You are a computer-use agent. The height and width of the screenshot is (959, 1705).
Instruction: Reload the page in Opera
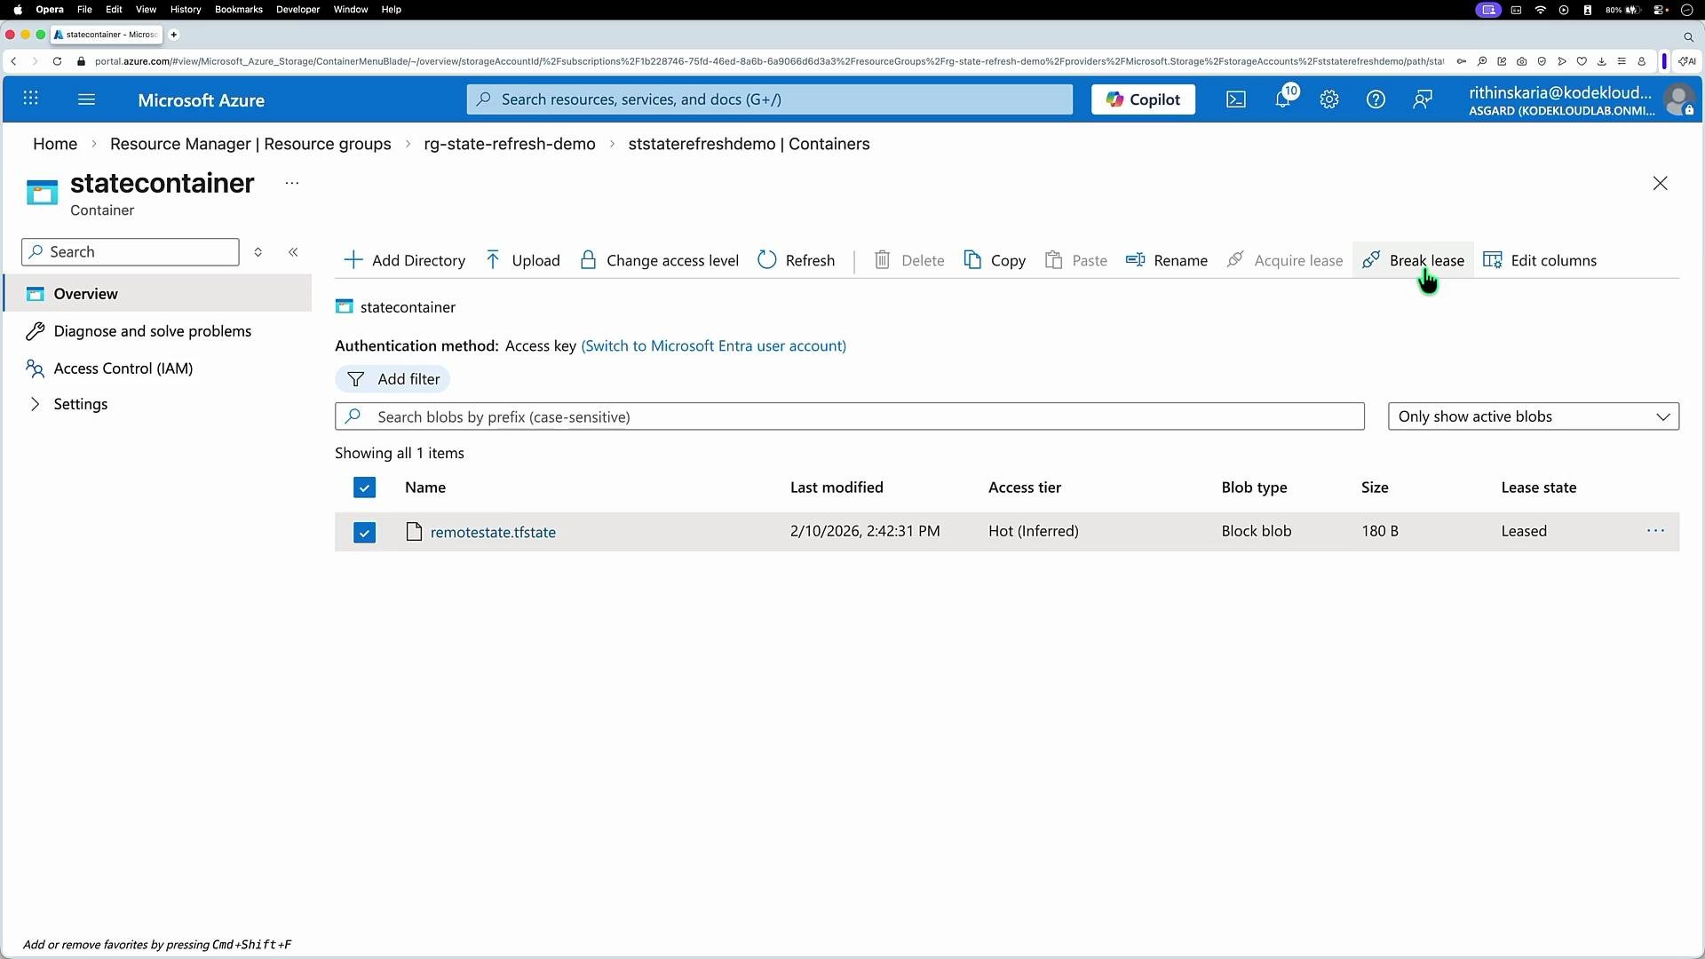(x=57, y=61)
